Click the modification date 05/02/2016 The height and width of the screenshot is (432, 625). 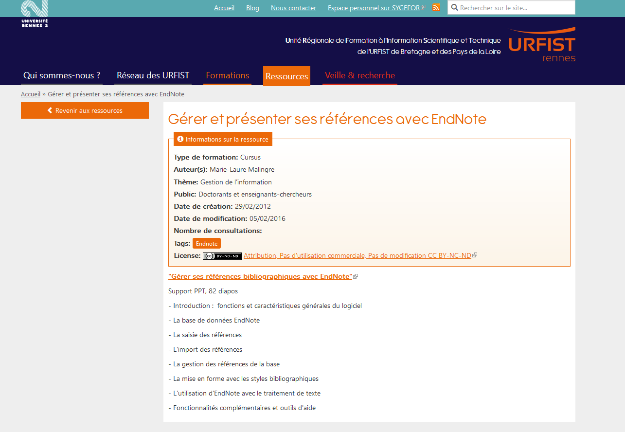coord(268,219)
